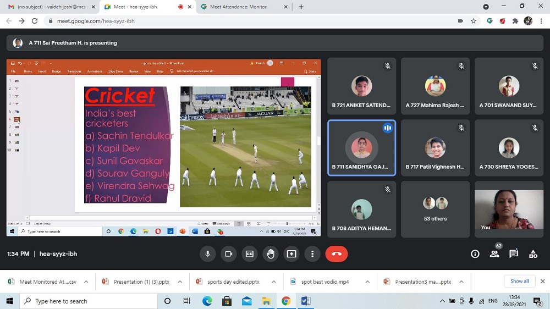
Task: Open the chevron beside sports day edited.pptx
Action: click(274, 282)
